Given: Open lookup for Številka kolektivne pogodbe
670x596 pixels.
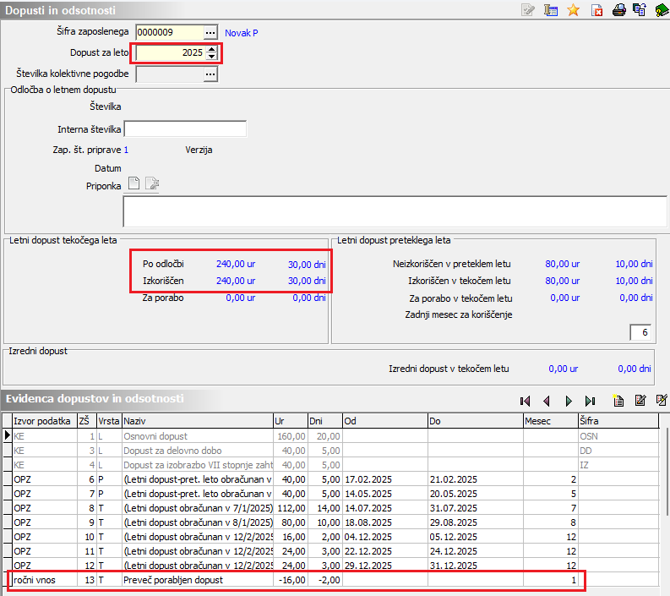Looking at the screenshot, I should point(211,74).
